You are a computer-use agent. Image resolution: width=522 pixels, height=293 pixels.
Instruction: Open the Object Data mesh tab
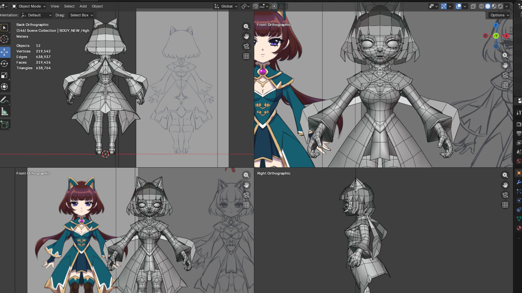[x=519, y=219]
